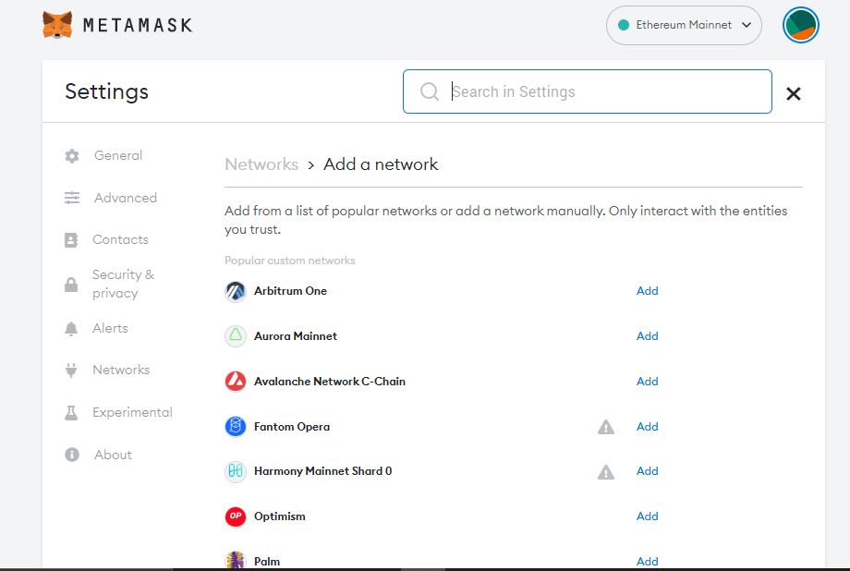
Task: Click Popular custom networks label
Action: point(290,261)
